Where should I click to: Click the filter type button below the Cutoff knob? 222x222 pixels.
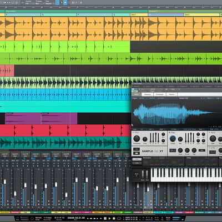[173, 150]
